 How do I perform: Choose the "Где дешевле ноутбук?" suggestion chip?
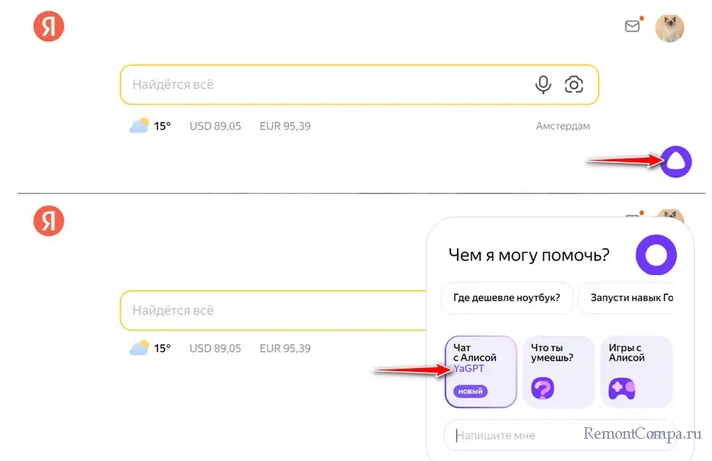(506, 298)
